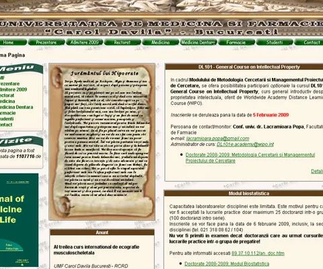Go to Studenti navigation button

point(275,42)
